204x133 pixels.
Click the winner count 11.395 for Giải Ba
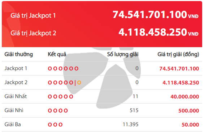click(x=131, y=124)
